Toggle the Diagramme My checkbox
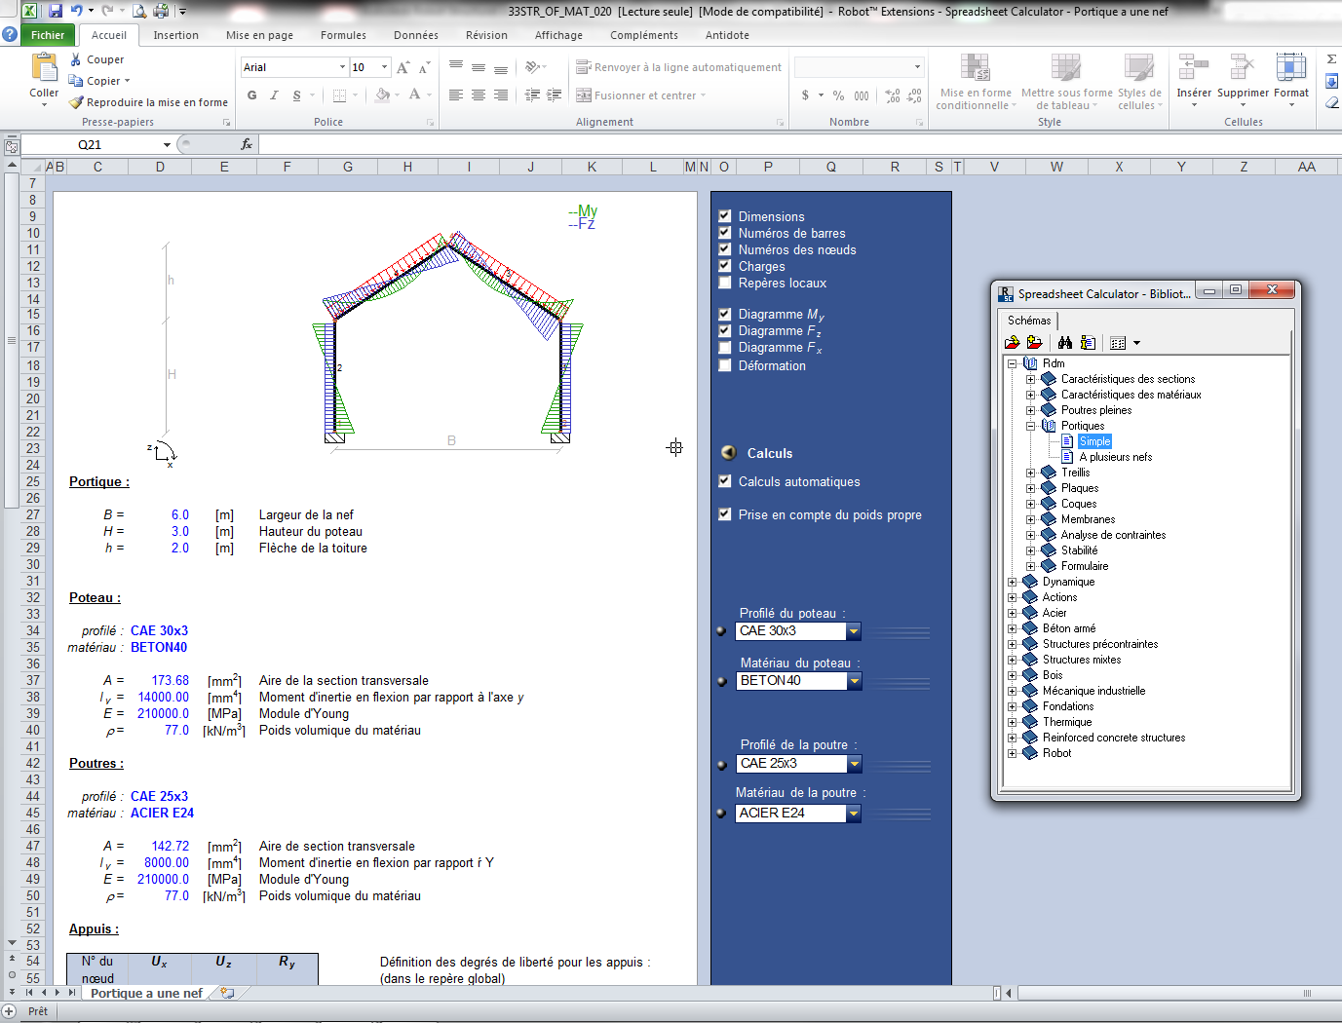This screenshot has height=1023, width=1342. click(725, 314)
